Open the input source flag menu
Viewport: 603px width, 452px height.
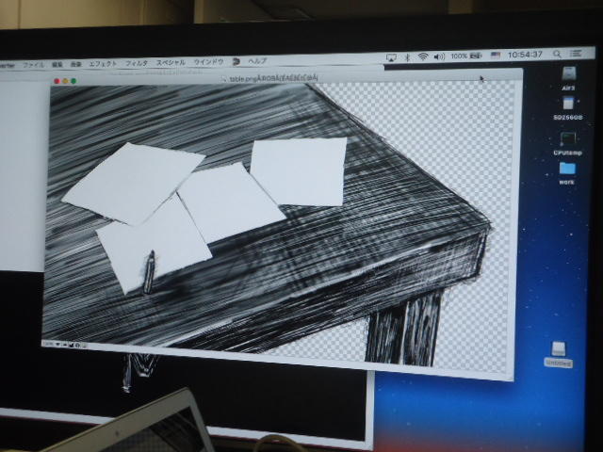coord(496,55)
